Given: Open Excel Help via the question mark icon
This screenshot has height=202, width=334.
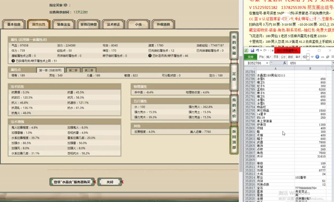Looking at the screenshot, I should [317, 57].
